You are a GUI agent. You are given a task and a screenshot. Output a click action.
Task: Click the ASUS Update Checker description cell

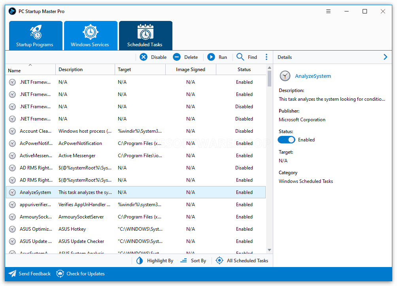[81, 241]
